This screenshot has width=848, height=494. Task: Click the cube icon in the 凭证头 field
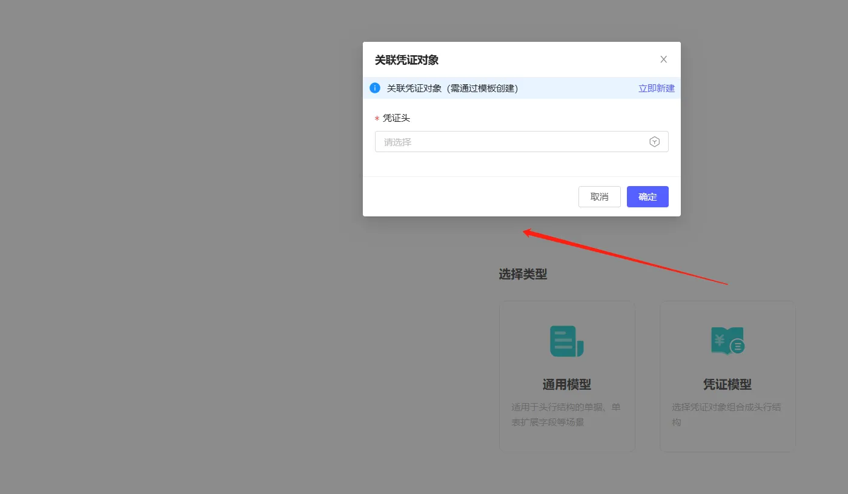click(654, 142)
